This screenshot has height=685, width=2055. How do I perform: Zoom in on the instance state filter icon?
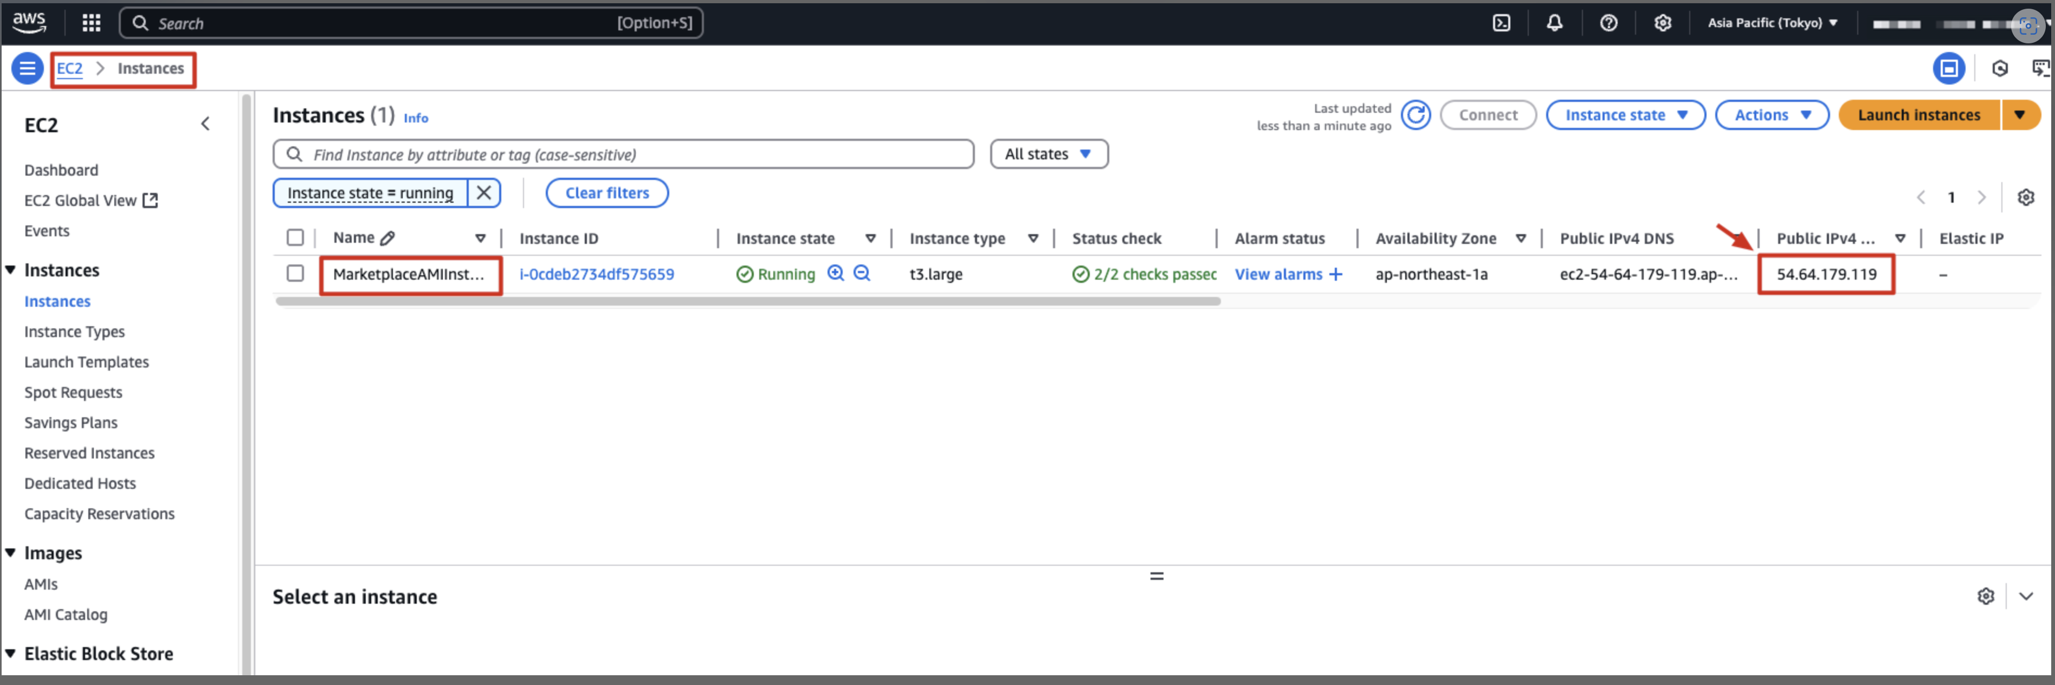click(x=835, y=274)
